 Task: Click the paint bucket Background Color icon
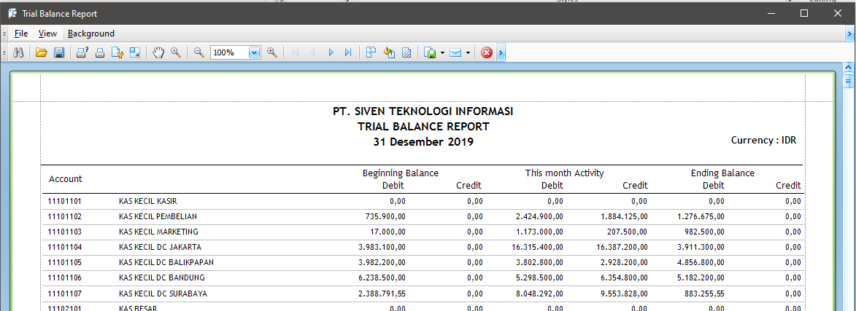coord(389,52)
